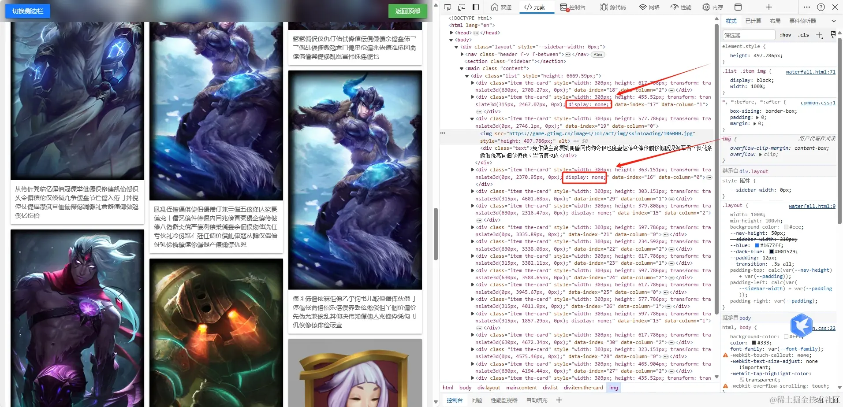Click the floating blue bird assistant icon
843x407 pixels.
(x=802, y=326)
